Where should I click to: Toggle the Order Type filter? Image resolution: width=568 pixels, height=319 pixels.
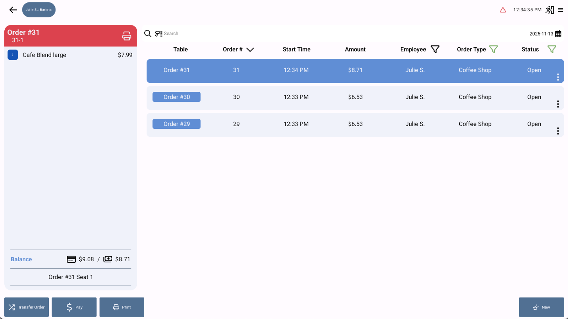pos(493,49)
